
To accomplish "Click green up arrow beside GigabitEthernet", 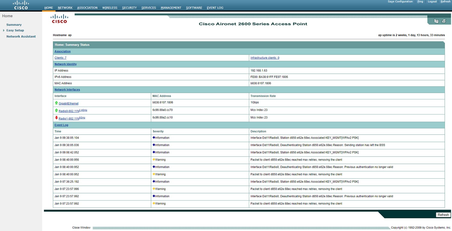I will click(x=56, y=103).
